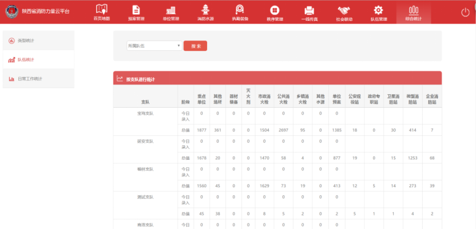Open 一线传真 printer icon
Screen dimensions: 476x229
309,10
